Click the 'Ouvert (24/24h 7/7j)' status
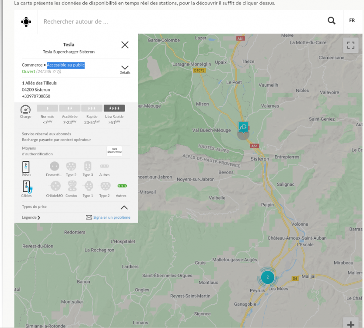Viewport: 364px width, 328px height. coord(42,71)
